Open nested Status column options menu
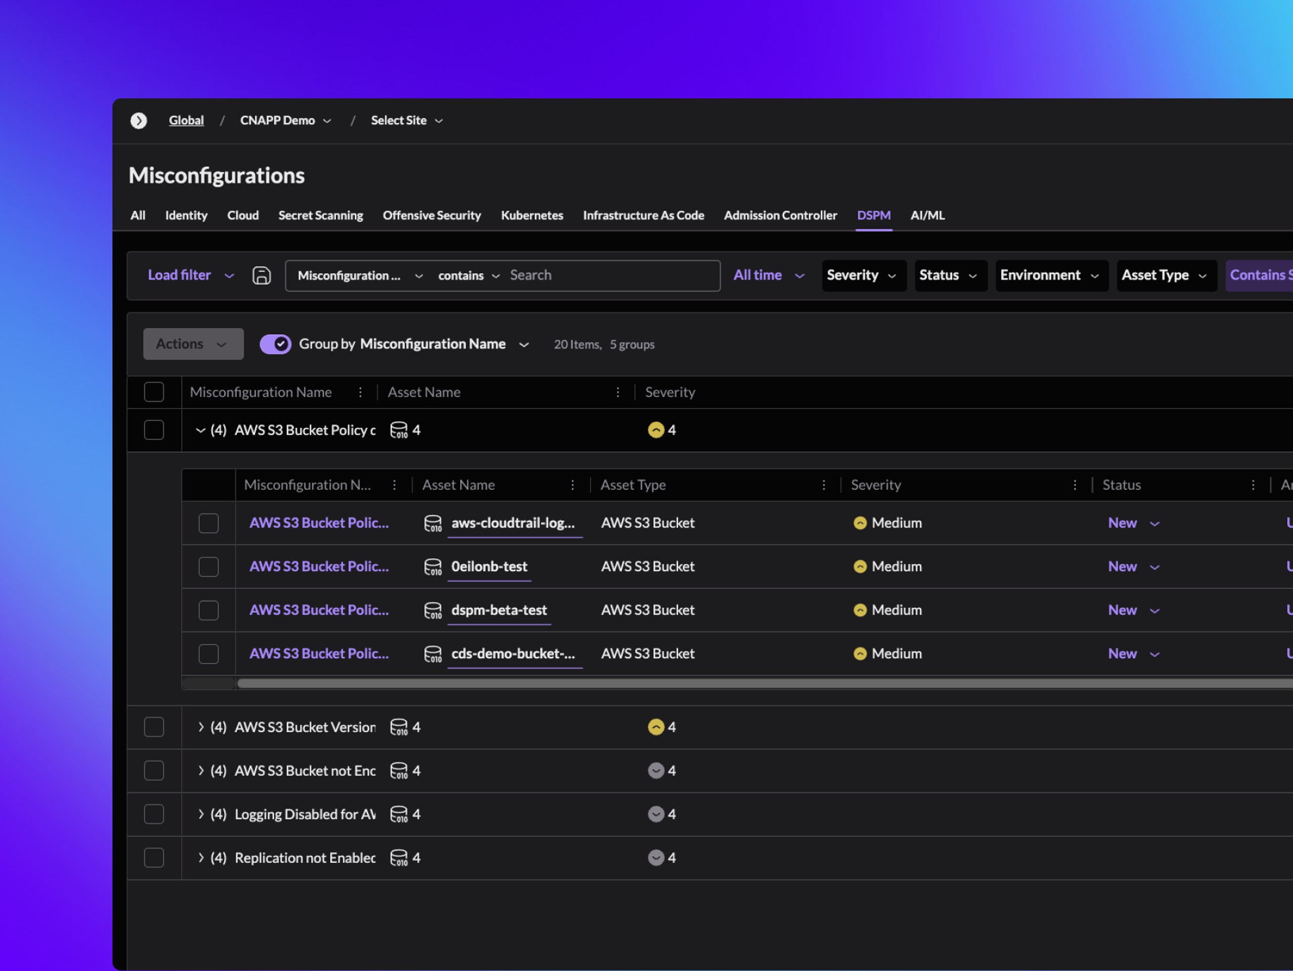Viewport: 1293px width, 971px height. click(x=1253, y=485)
